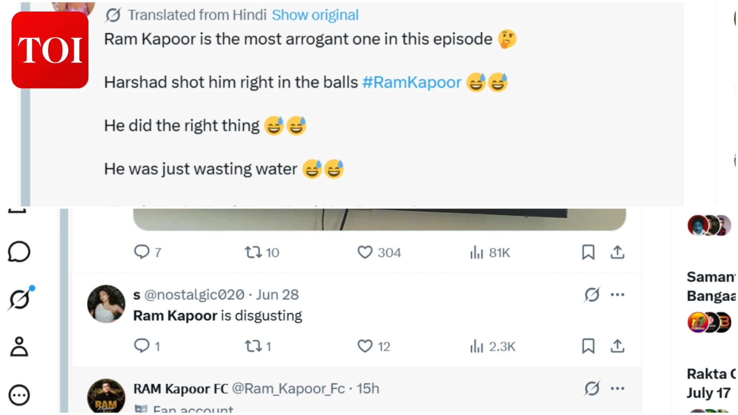Open Grok icon in left sidebar
This screenshot has height=415, width=738.
point(20,299)
